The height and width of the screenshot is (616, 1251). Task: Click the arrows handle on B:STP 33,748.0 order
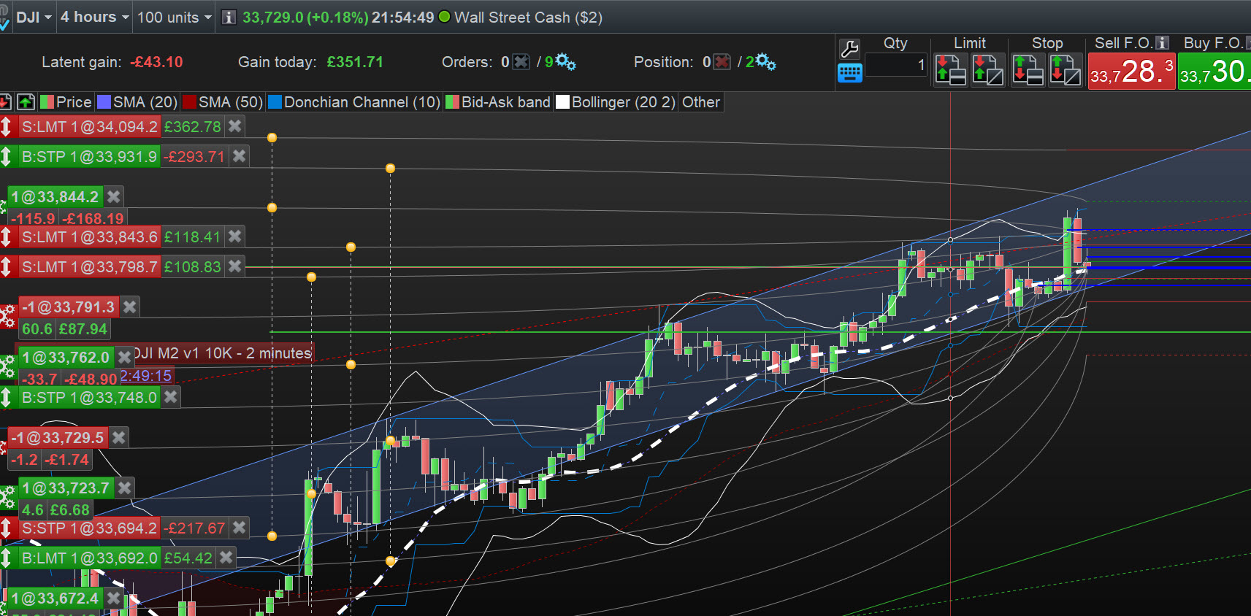pyautogui.click(x=7, y=397)
